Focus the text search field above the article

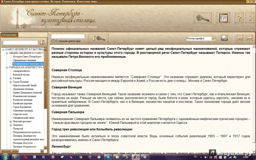(68, 36)
